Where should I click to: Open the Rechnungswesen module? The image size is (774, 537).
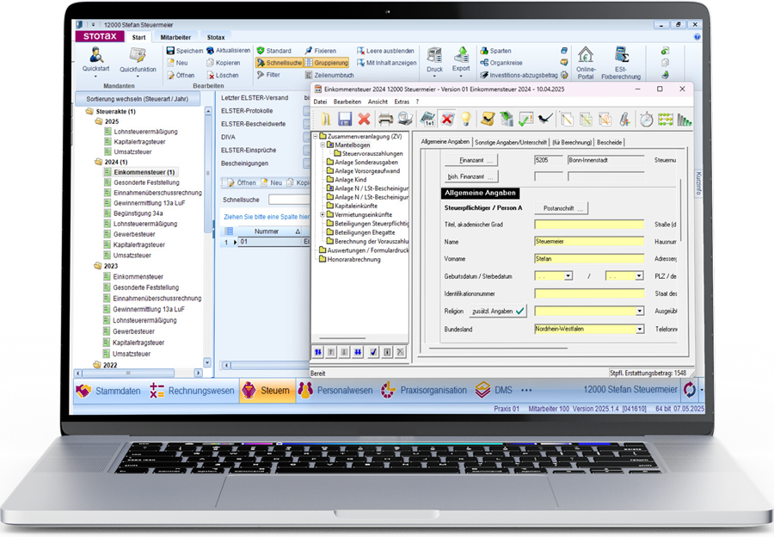point(192,391)
